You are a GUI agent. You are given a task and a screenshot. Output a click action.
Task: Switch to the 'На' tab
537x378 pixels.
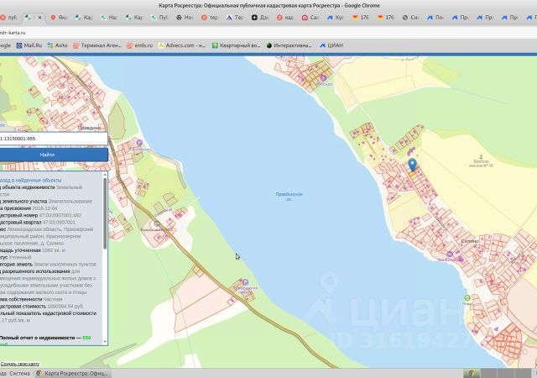point(108,17)
